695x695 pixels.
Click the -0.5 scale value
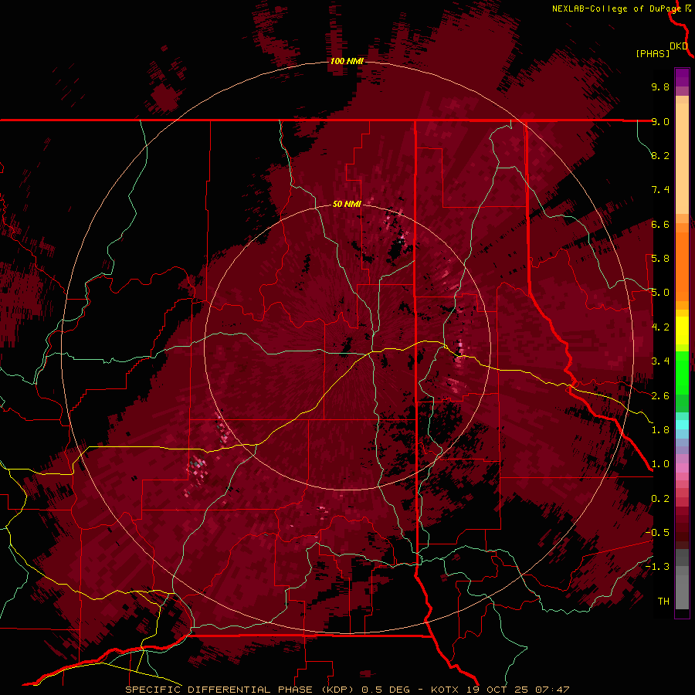tap(657, 533)
